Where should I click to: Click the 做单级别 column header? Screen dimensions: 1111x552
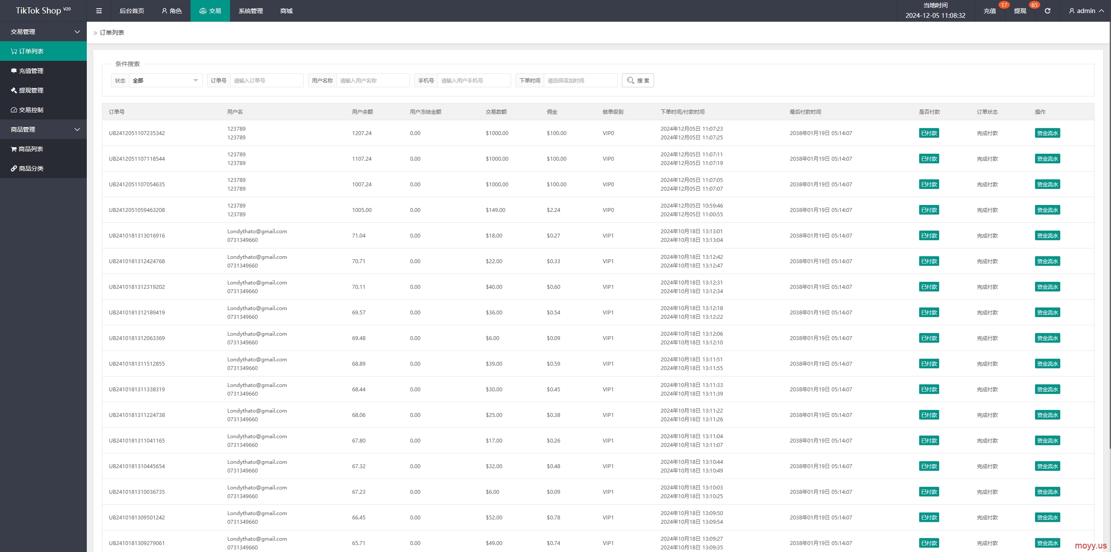point(613,112)
